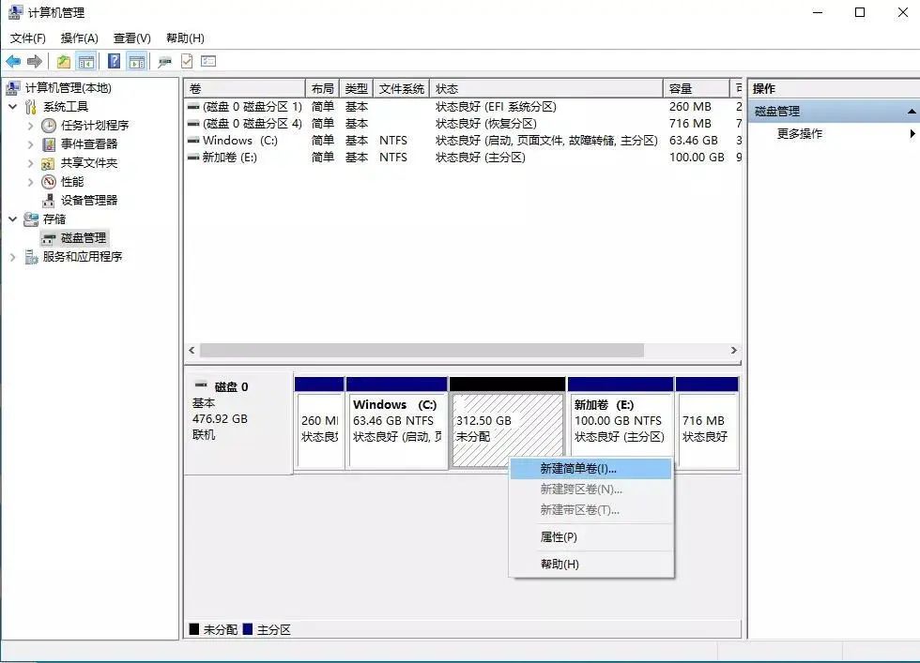Image resolution: width=920 pixels, height=663 pixels.
Task: Expand the 性能 node
Action: click(30, 182)
